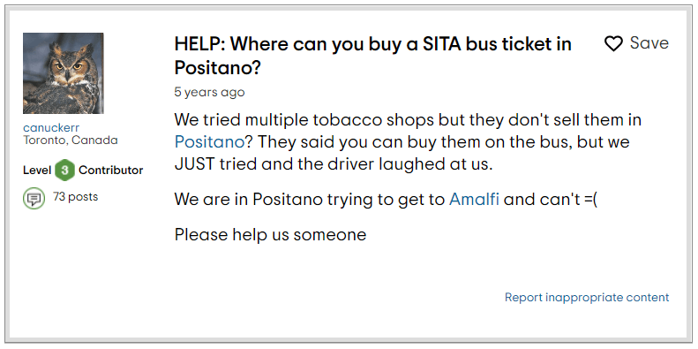The image size is (698, 349).
Task: Click the posts speech bubble icon
Action: [x=34, y=198]
